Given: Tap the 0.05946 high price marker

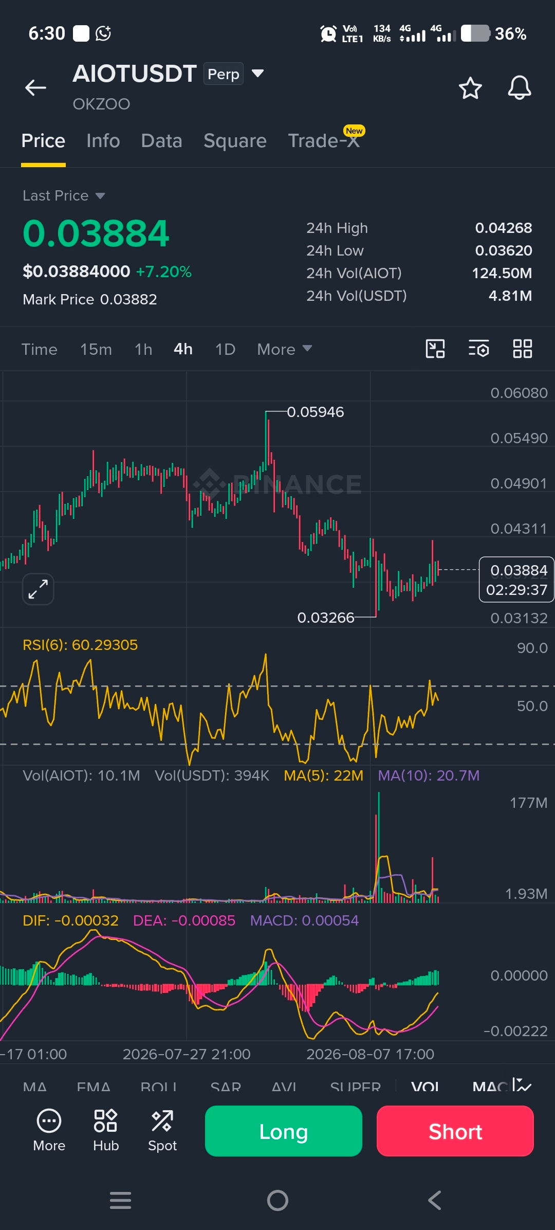Looking at the screenshot, I should pos(315,412).
